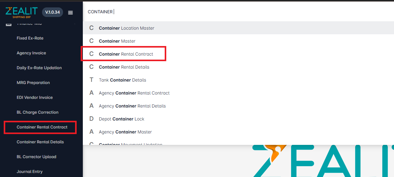Click the C icon beside Container Location Master
Viewport: 394px width, 177px height.
click(x=91, y=28)
